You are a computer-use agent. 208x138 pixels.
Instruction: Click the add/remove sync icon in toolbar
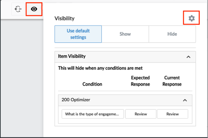pos(18,9)
